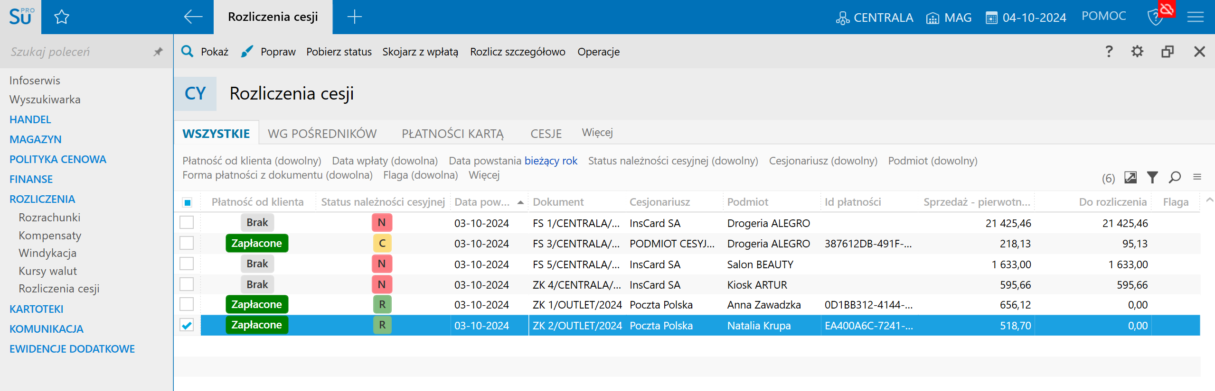Open Windykacja under ROZLICZENIA
The image size is (1215, 391).
click(47, 253)
